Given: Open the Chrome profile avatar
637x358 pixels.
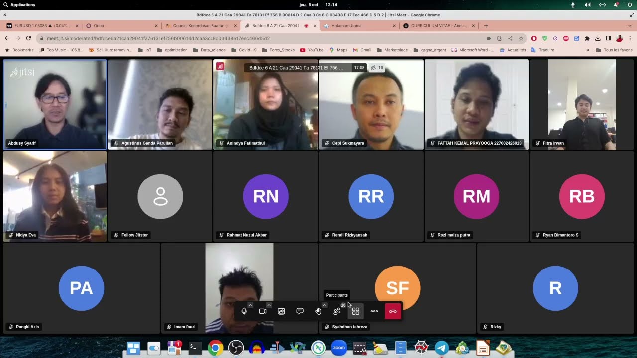Looking at the screenshot, I should click(619, 38).
